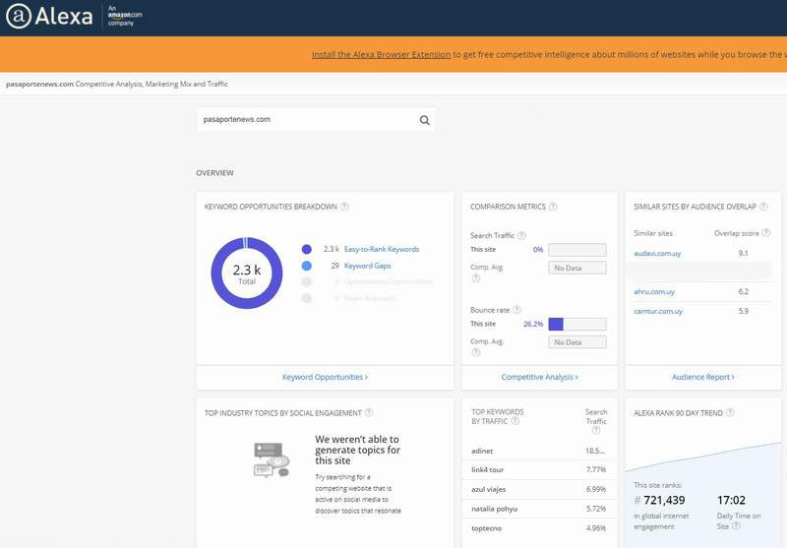This screenshot has height=548, width=787.
Task: Click the toptecno keyword row
Action: coord(539,528)
